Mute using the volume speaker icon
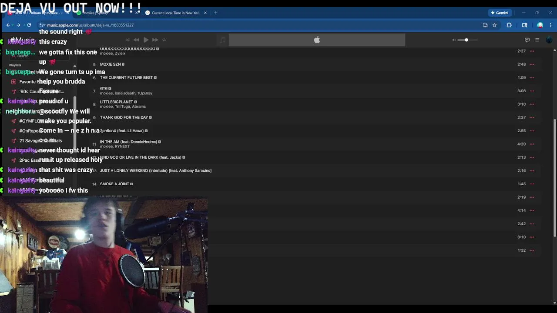 click(x=454, y=40)
